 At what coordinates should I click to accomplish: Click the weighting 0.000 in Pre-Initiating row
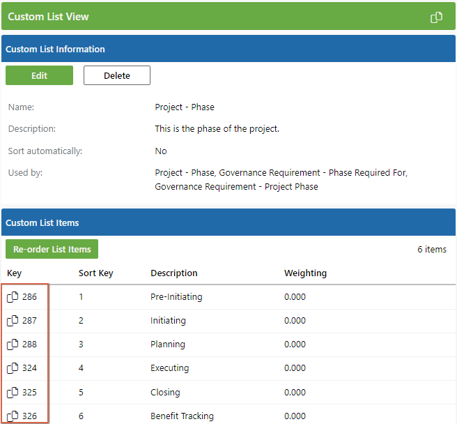point(295,297)
